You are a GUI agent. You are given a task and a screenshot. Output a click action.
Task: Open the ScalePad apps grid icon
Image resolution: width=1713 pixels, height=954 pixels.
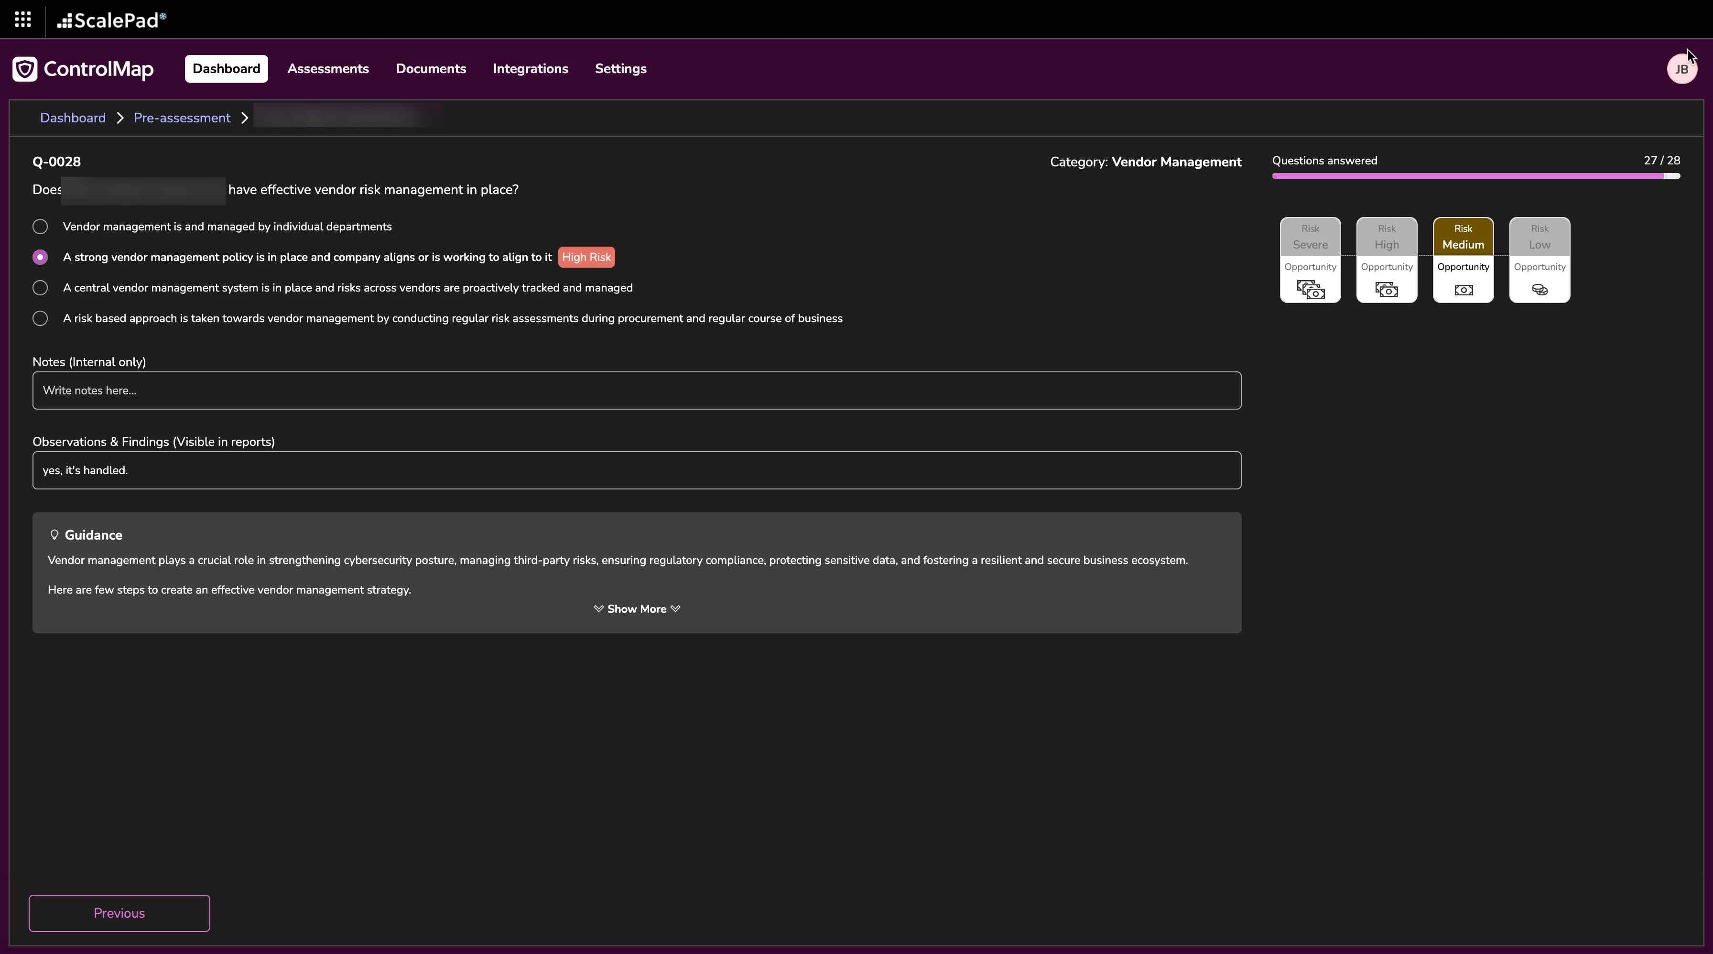click(x=22, y=19)
